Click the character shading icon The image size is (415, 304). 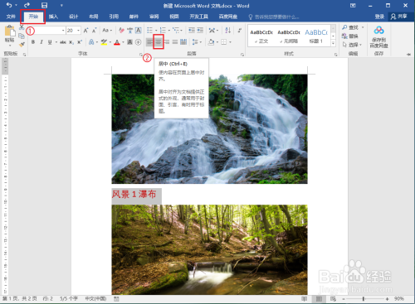tap(129, 42)
